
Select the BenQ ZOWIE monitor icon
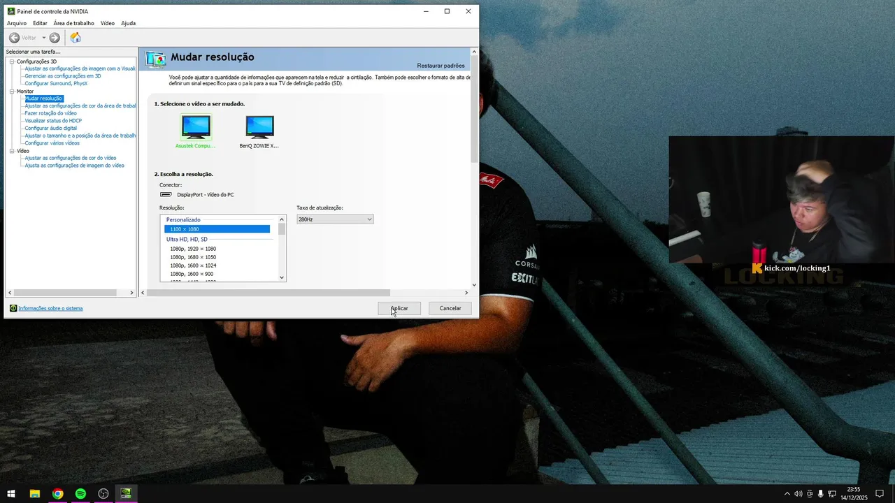click(259, 126)
